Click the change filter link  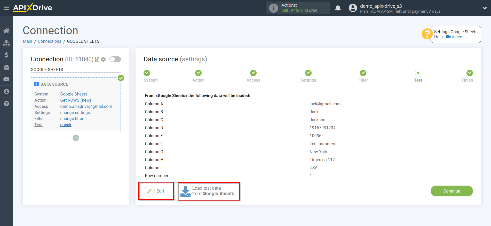72,119
